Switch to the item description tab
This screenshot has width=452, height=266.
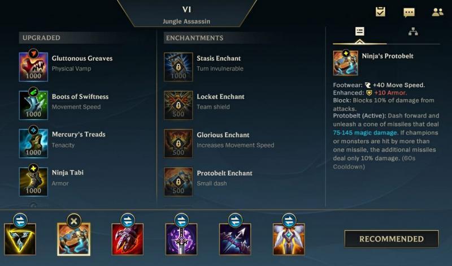click(x=359, y=31)
